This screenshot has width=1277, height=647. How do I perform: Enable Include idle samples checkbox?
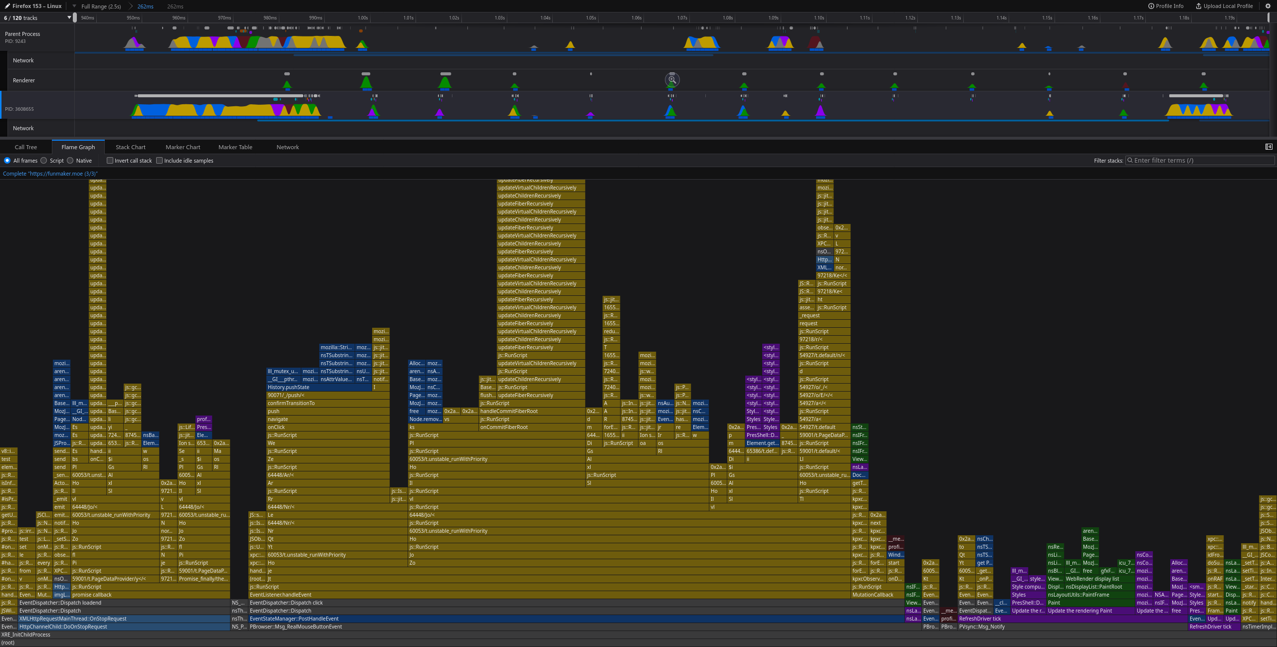[160, 160]
